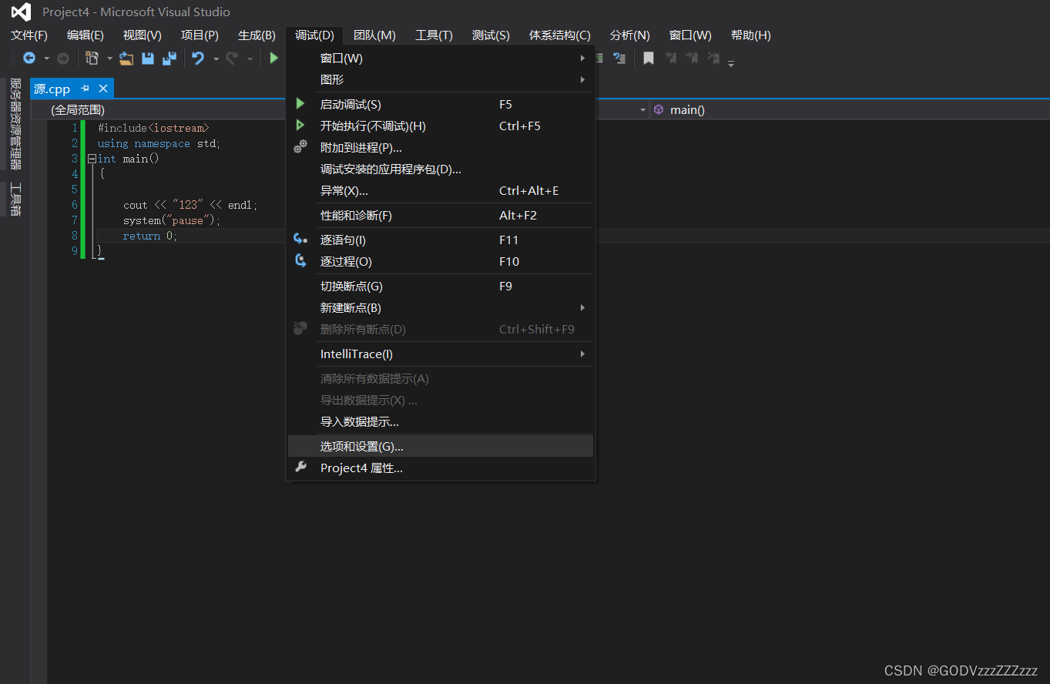The height and width of the screenshot is (684, 1050).
Task: Toggle a bookmark with the bookmark icon
Action: 649,58
